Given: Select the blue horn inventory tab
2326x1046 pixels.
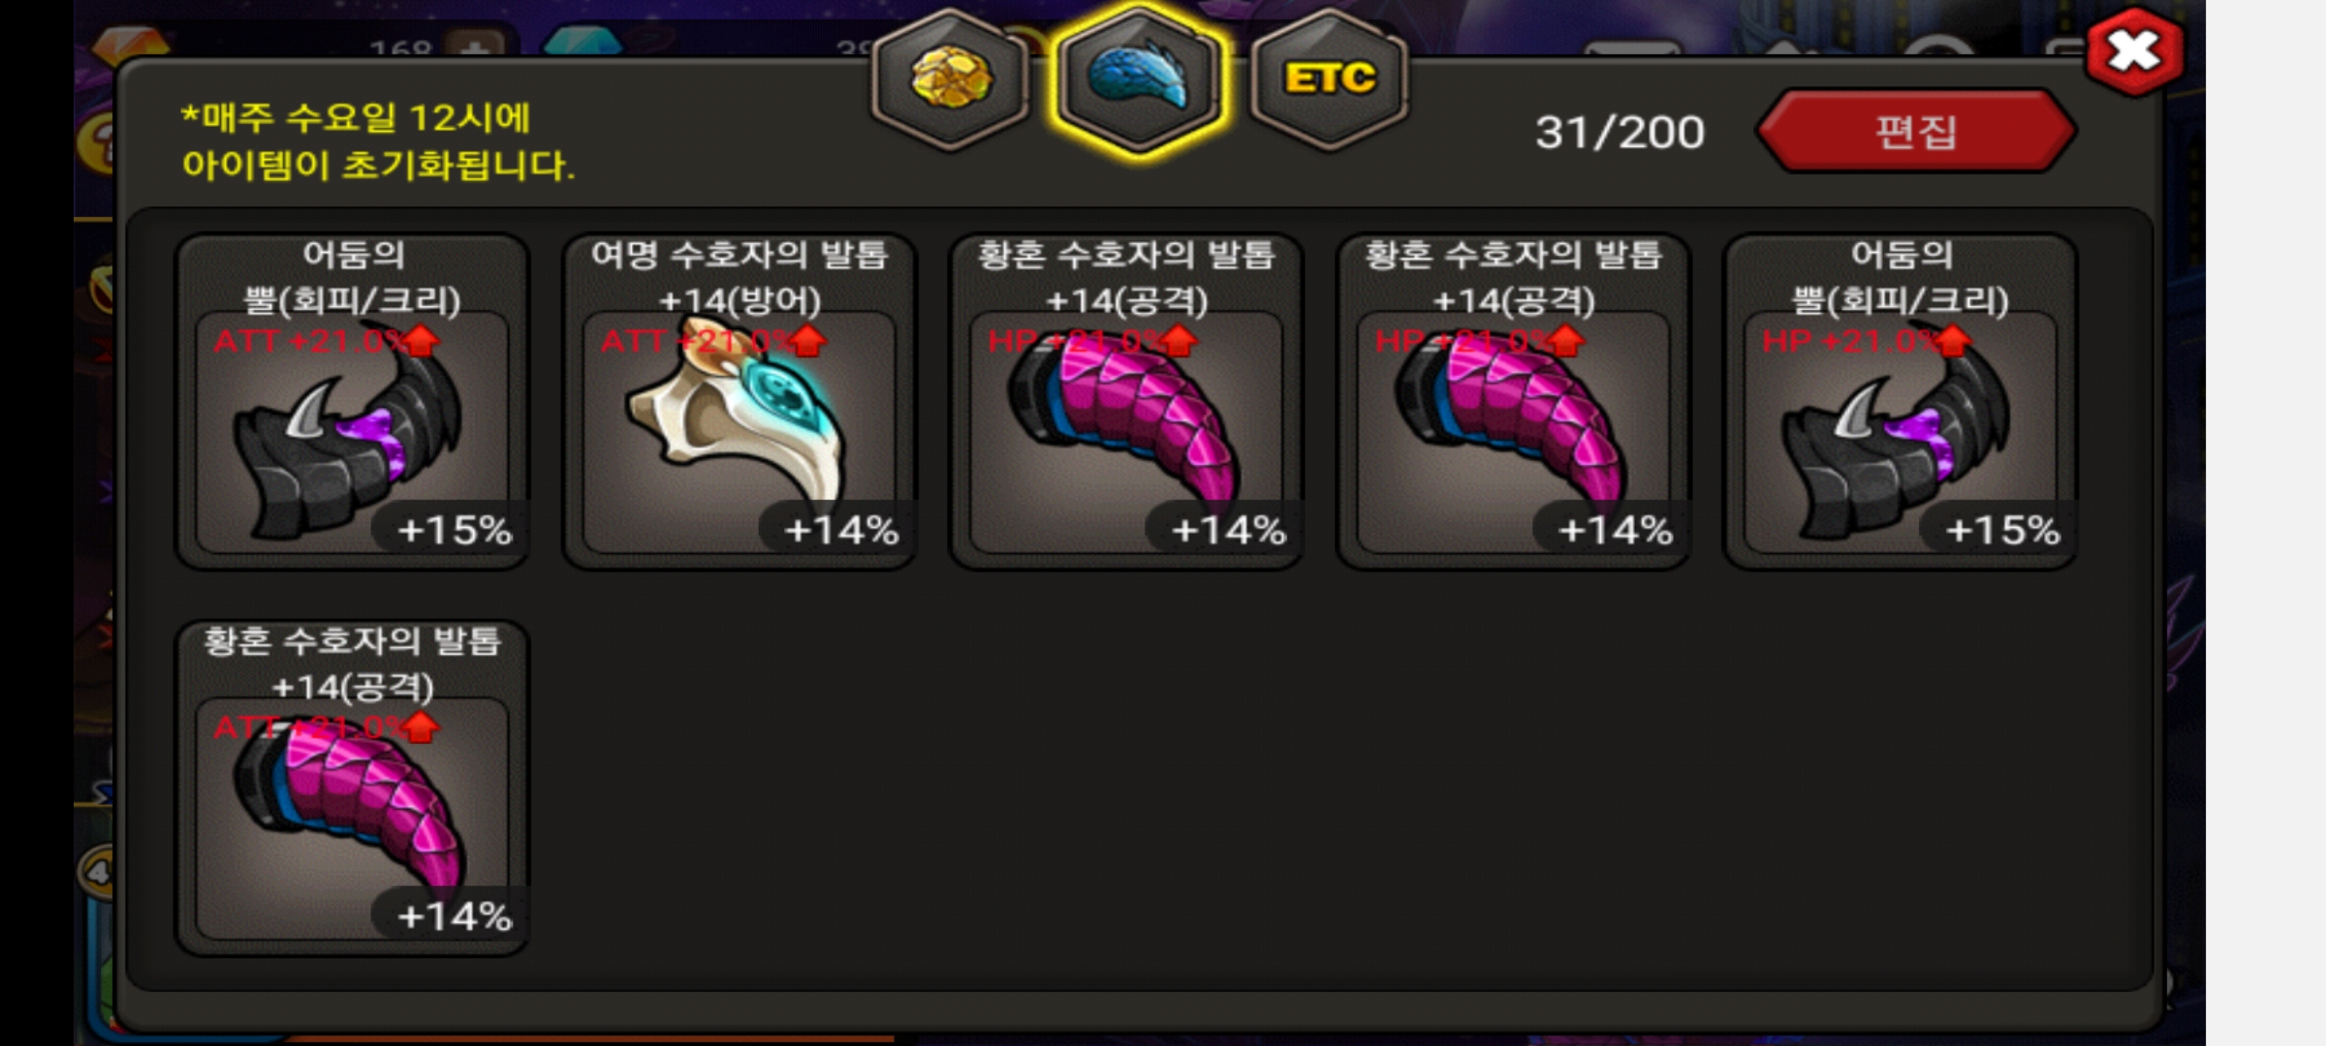Looking at the screenshot, I should click(x=1139, y=79).
